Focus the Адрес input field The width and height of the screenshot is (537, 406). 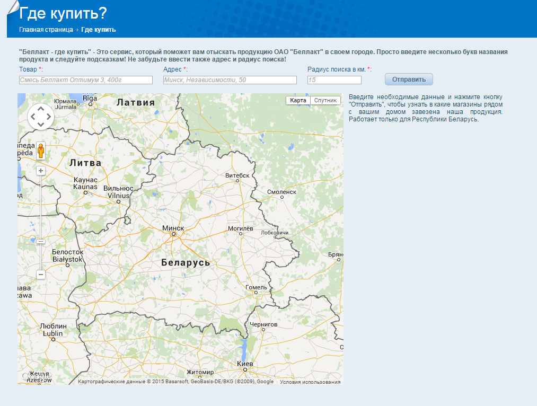pyautogui.click(x=230, y=80)
